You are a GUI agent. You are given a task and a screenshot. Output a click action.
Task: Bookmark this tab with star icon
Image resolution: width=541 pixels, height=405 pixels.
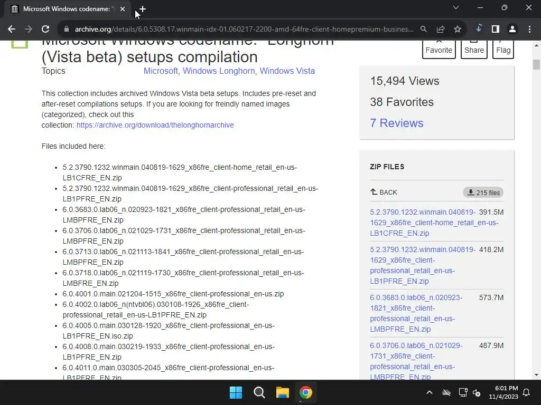point(458,30)
